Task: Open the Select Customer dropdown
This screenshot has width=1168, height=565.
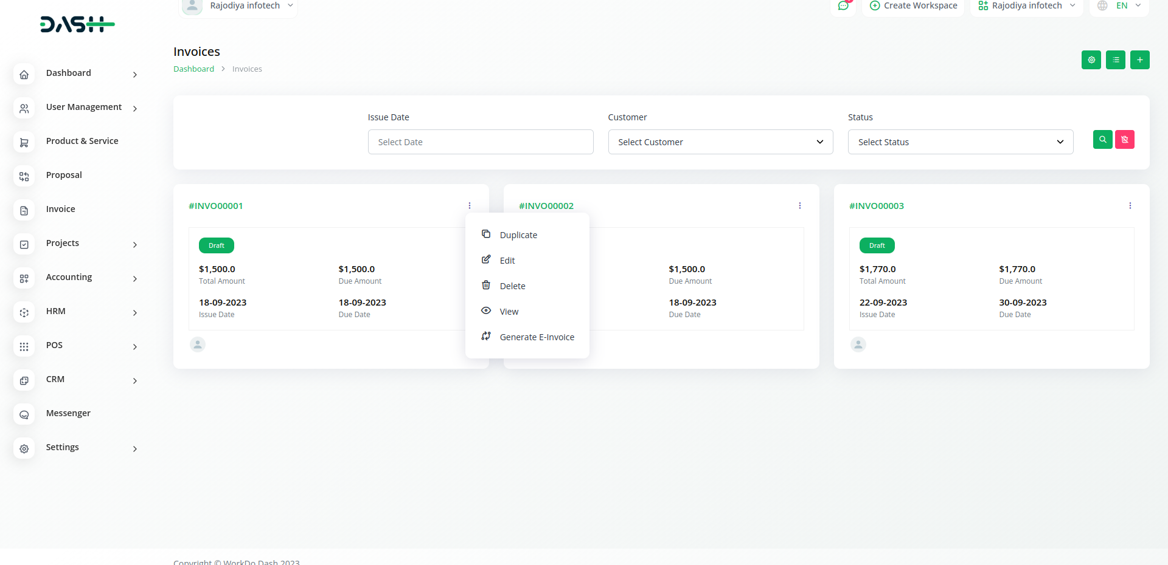Action: [x=720, y=142]
